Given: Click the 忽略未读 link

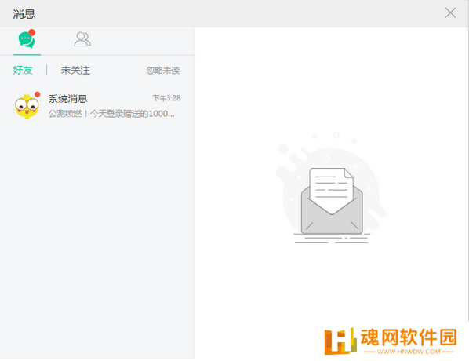Looking at the screenshot, I should [163, 71].
